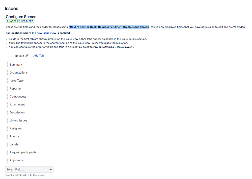Click the drag handle beside Issue Type

click(x=7, y=80)
